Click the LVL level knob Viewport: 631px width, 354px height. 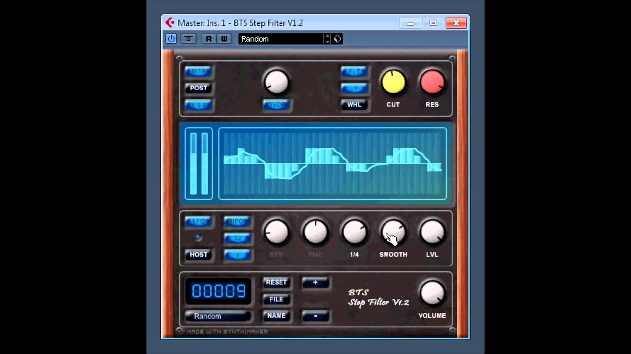pyautogui.click(x=432, y=232)
